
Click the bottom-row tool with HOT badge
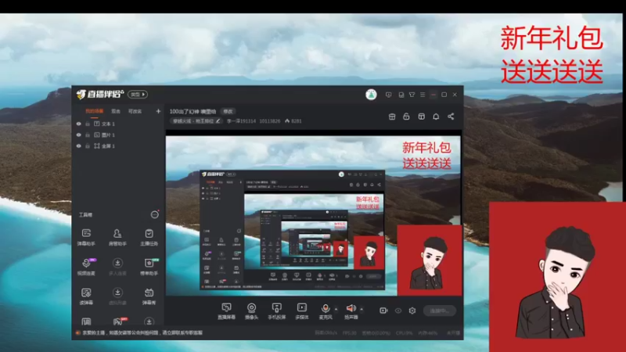click(x=118, y=321)
